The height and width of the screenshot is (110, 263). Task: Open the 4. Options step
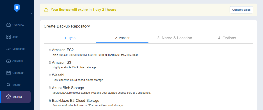pyautogui.click(x=227, y=38)
